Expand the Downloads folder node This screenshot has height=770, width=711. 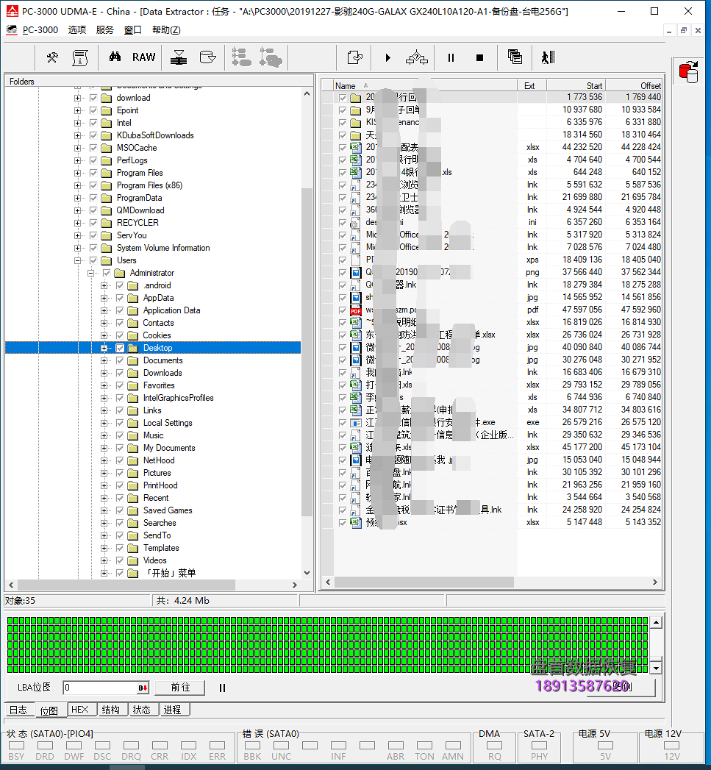coord(104,373)
